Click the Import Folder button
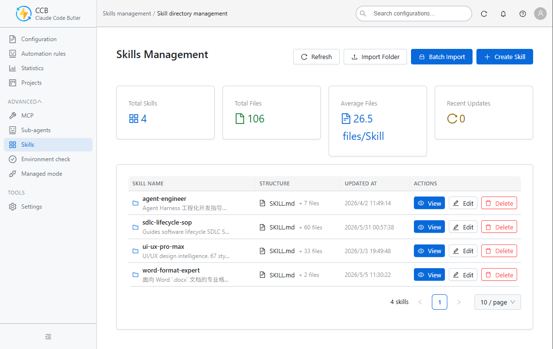 click(x=375, y=57)
